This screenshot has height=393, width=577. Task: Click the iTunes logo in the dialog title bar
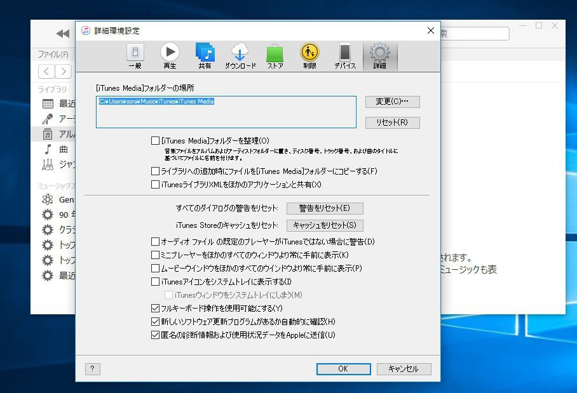point(86,30)
